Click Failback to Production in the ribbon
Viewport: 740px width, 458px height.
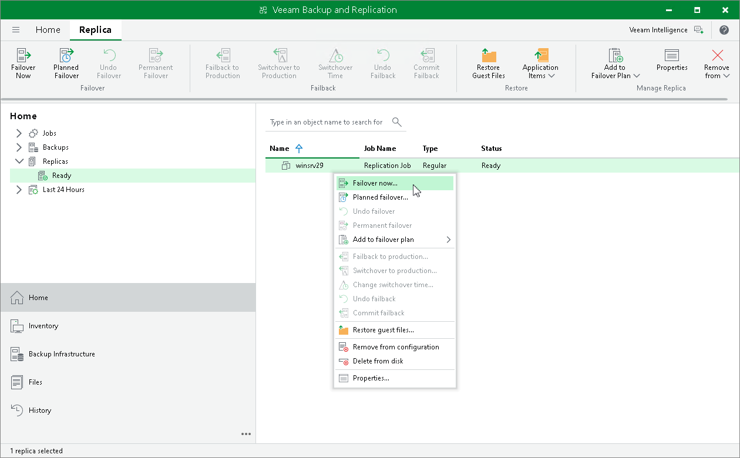pos(223,63)
